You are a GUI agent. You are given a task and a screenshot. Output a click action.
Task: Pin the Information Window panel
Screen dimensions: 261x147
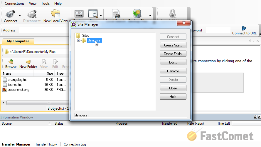pos(255,117)
